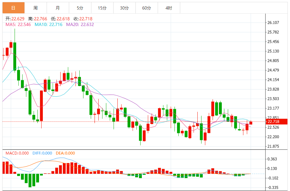
Task: Open the 60分 timeframe tab
Action: pyautogui.click(x=147, y=8)
